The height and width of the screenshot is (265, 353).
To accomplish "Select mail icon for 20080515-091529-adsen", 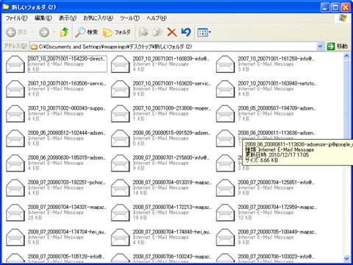I will (x=120, y=138).
